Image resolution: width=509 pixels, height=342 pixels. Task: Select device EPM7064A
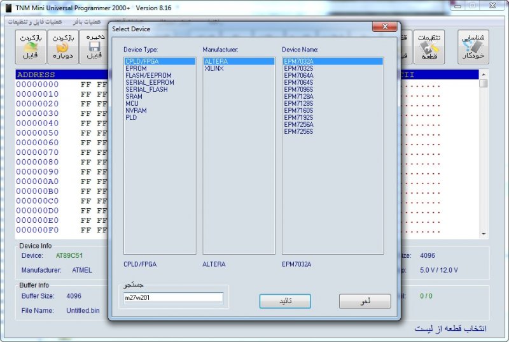(x=298, y=75)
